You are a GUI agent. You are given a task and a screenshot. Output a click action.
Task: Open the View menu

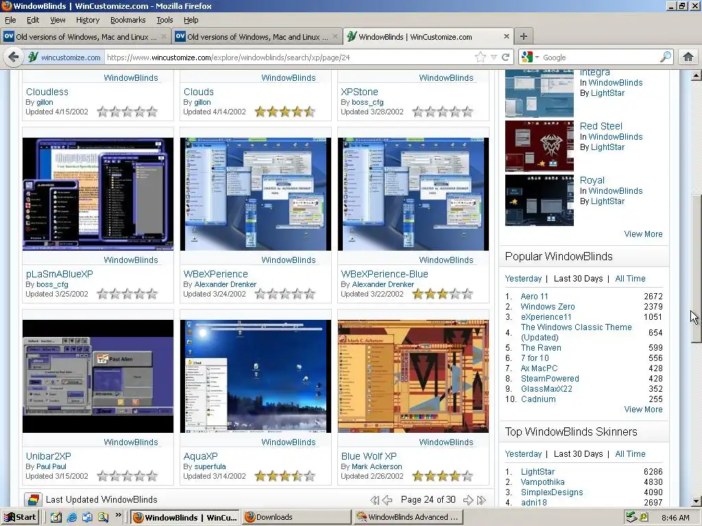[x=58, y=20]
